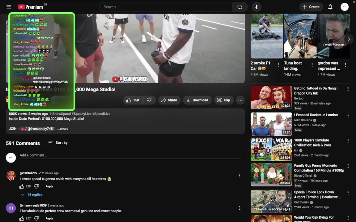Open options for Tuna boat landing short

click(312, 65)
